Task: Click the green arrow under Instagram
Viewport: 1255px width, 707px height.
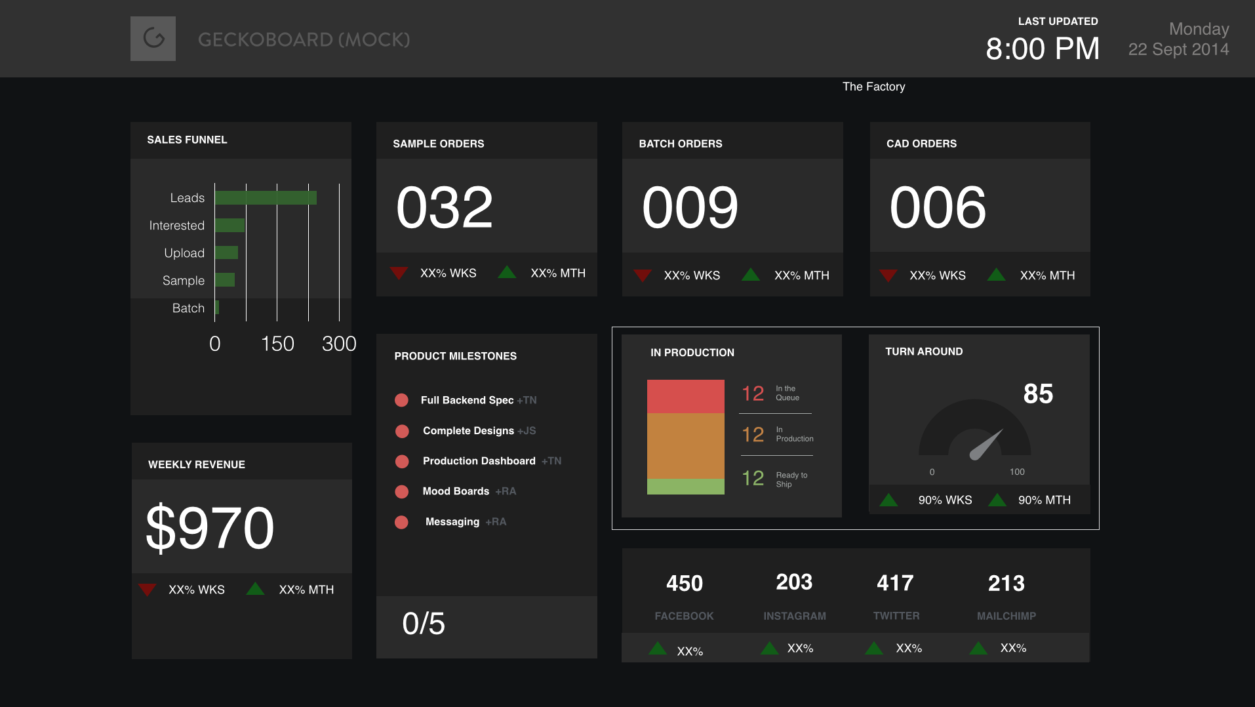Action: pyautogui.click(x=770, y=648)
